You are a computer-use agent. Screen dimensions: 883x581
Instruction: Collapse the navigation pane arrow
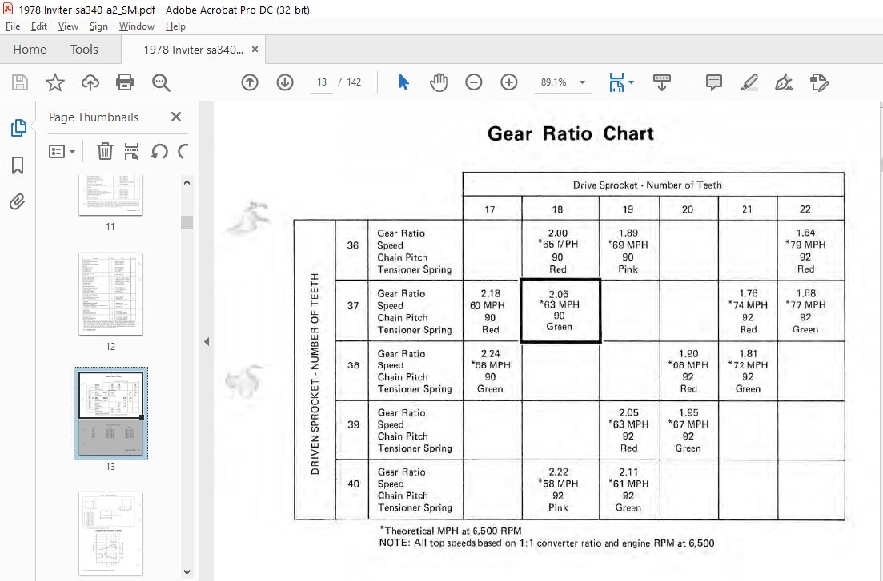click(x=207, y=341)
